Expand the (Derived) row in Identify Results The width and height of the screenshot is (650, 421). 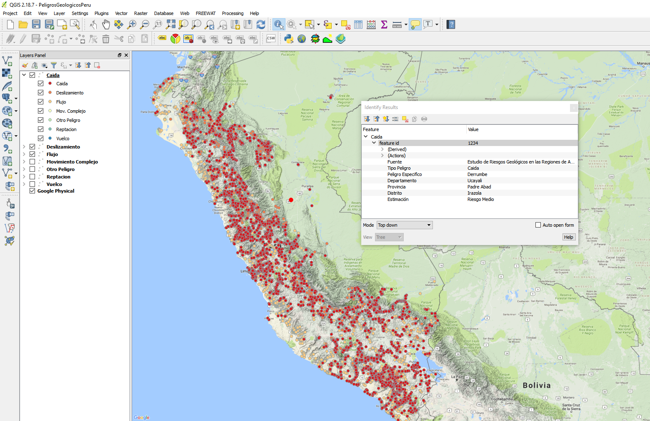pyautogui.click(x=382, y=149)
